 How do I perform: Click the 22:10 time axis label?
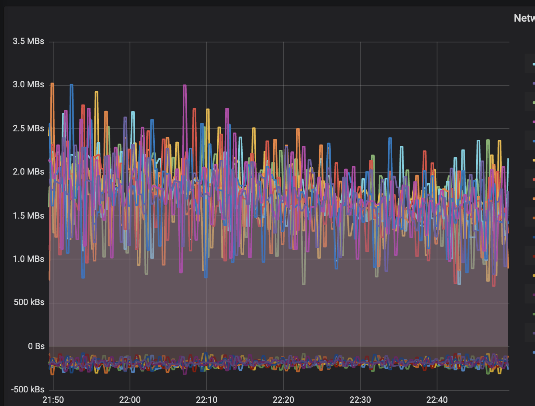207,400
